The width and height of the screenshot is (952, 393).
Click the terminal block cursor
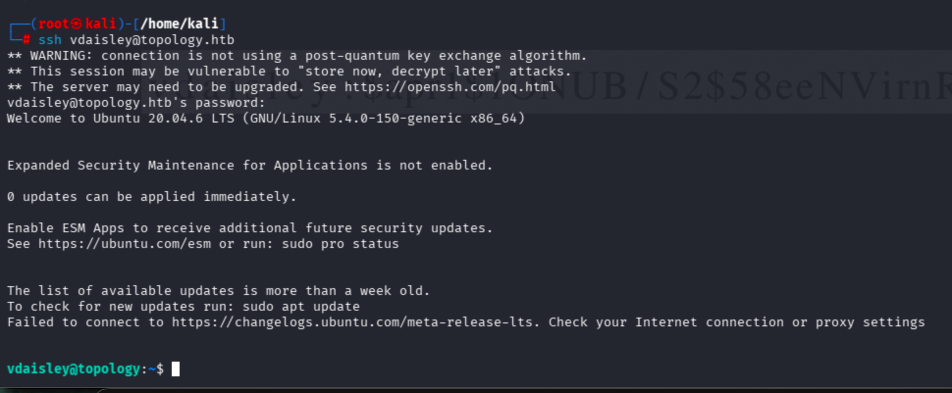[176, 369]
